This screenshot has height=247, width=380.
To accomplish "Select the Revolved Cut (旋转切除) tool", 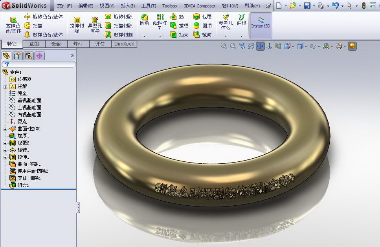I will [119, 17].
